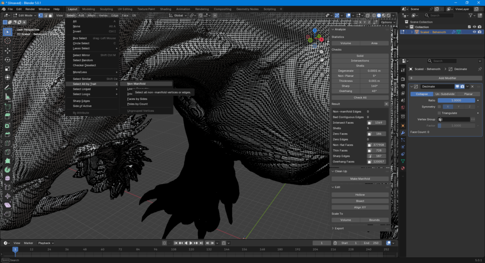Hide Scaled - Behemoth in viewport
This screenshot has width=485, height=263.
474,32
